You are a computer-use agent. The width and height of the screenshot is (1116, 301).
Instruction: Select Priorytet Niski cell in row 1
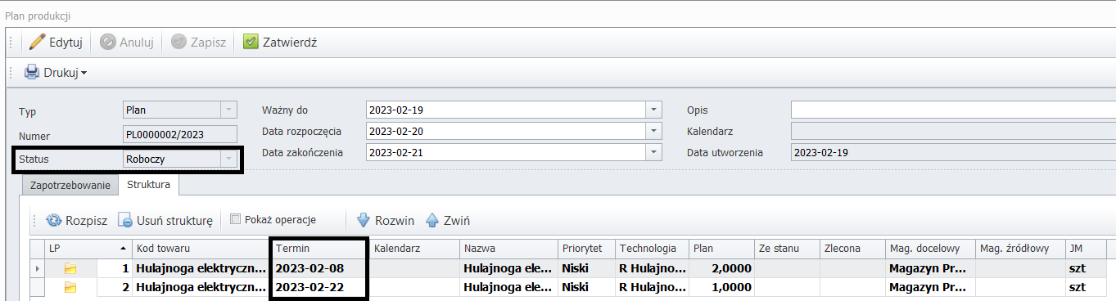pos(585,267)
